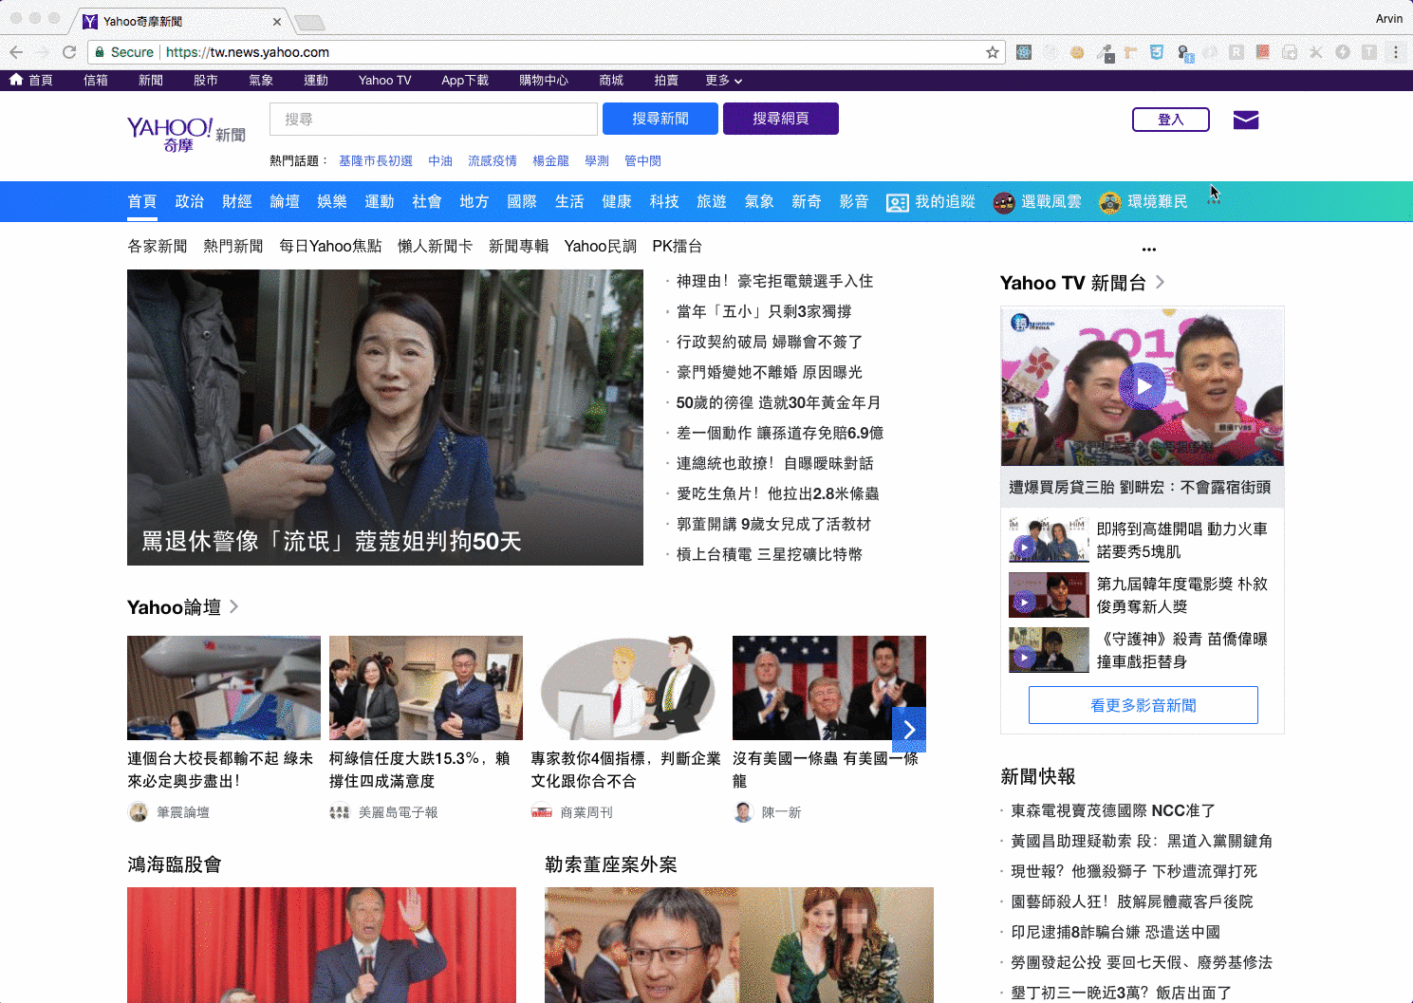Viewport: 1413px width, 1003px height.
Task: Click the browser address bar URL
Action: click(248, 52)
